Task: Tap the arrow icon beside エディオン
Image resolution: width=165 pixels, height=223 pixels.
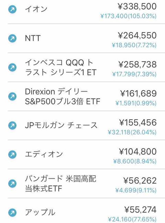Action: [12, 155]
